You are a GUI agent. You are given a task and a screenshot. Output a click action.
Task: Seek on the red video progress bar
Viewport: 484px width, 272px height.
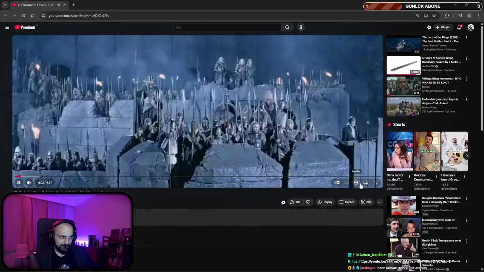198,176
